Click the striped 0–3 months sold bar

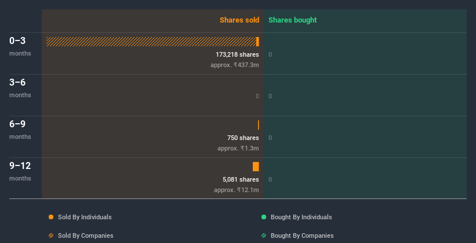coord(151,42)
